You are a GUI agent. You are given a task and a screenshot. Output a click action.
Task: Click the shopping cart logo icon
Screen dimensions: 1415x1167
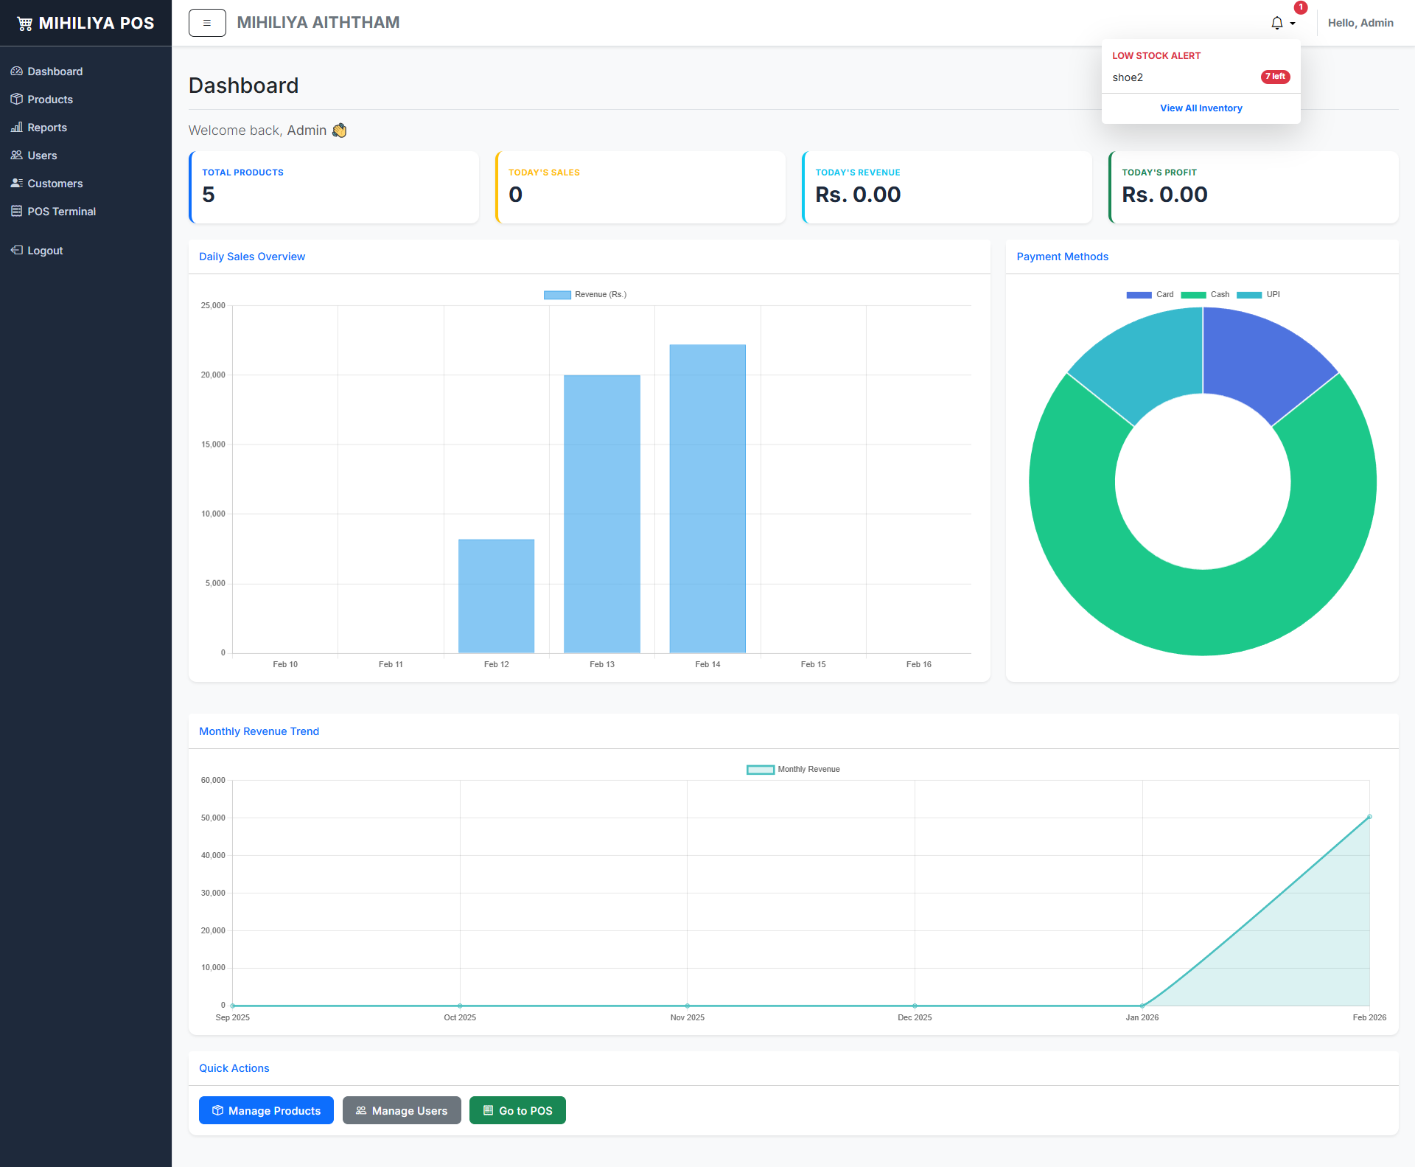[x=25, y=24]
